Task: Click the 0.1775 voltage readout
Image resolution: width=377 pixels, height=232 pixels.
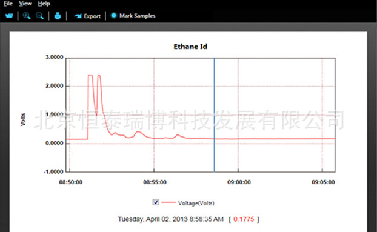Action: tap(244, 219)
